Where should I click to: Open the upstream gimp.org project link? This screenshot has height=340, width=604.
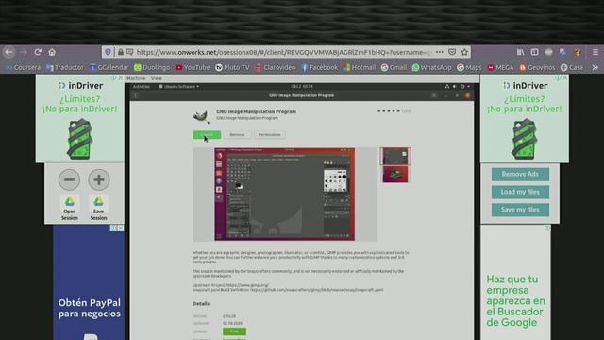(x=247, y=285)
